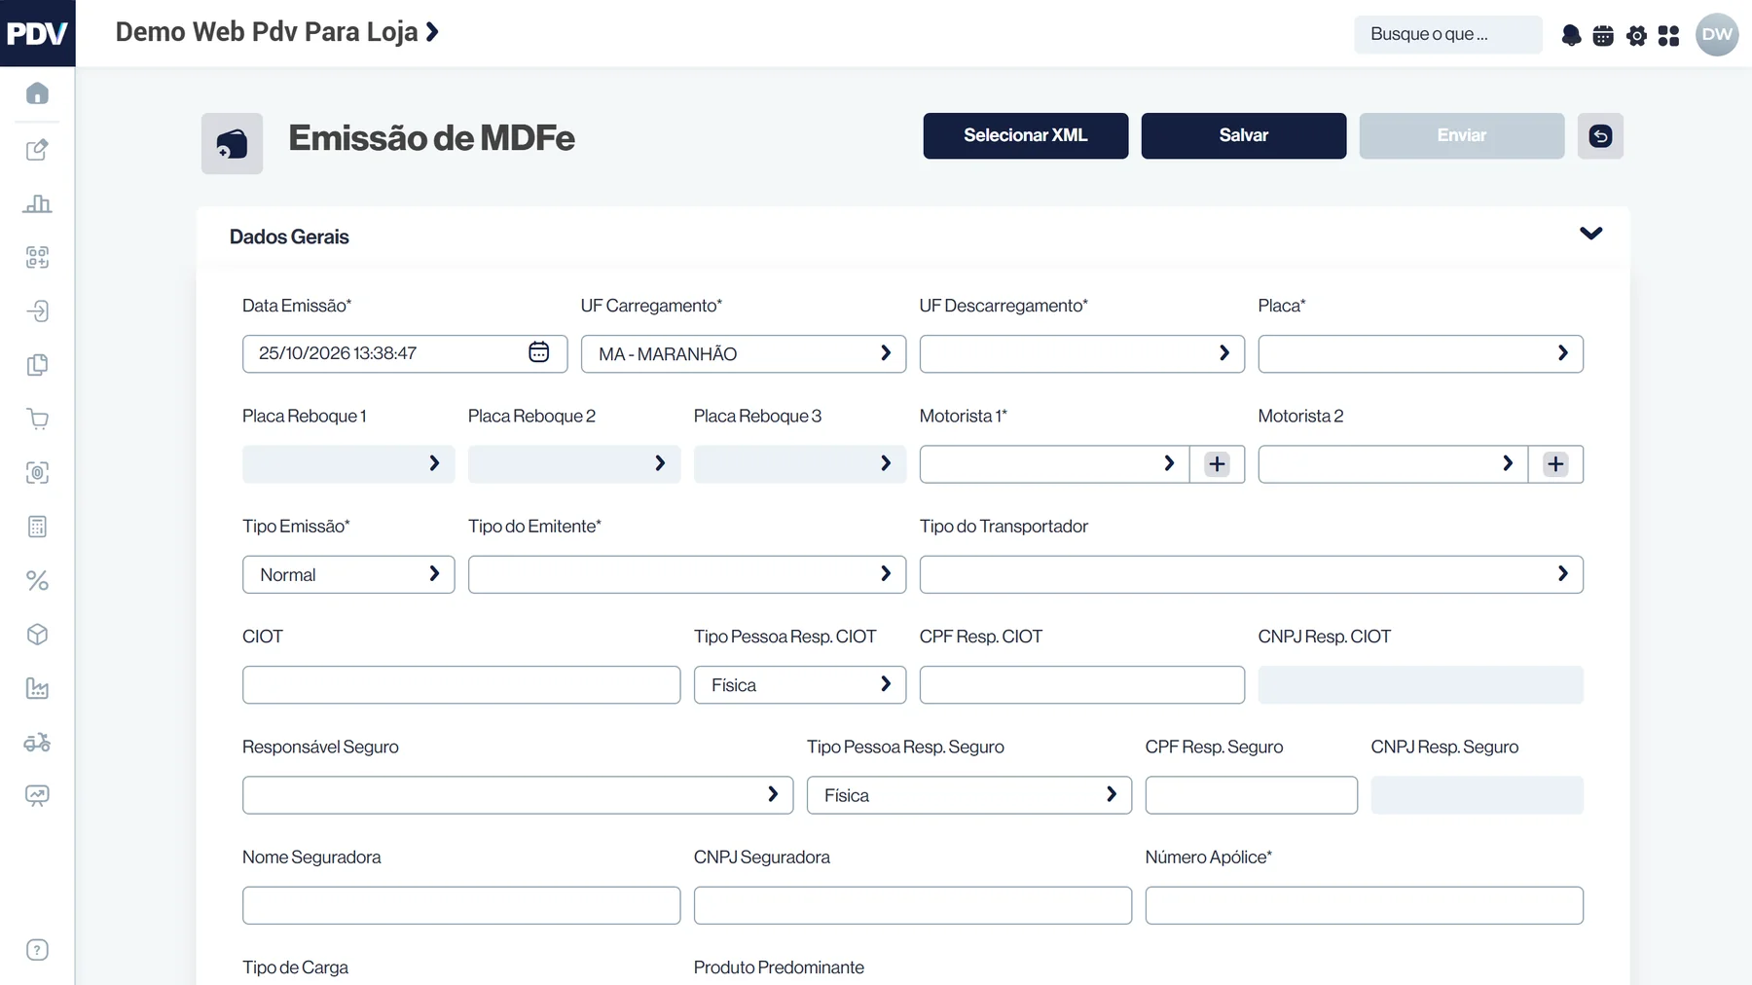Click the delivery motorcycle sidebar icon
Viewport: 1752px width, 985px height.
click(x=37, y=743)
